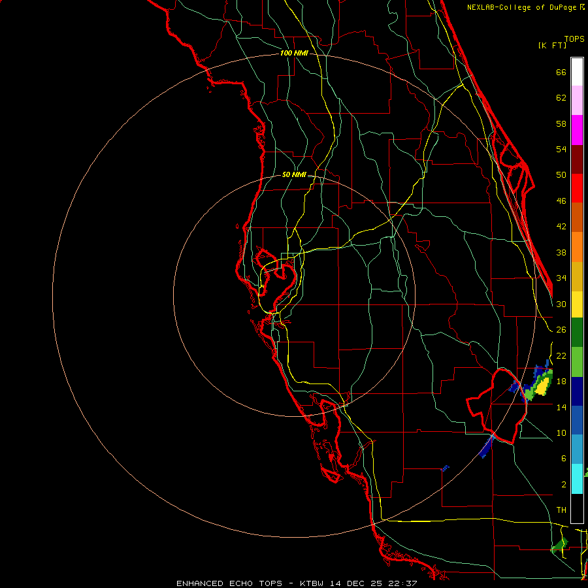Click the 'TOPS' legend title
Image resolution: width=588 pixels, height=588 pixels.
[574, 39]
